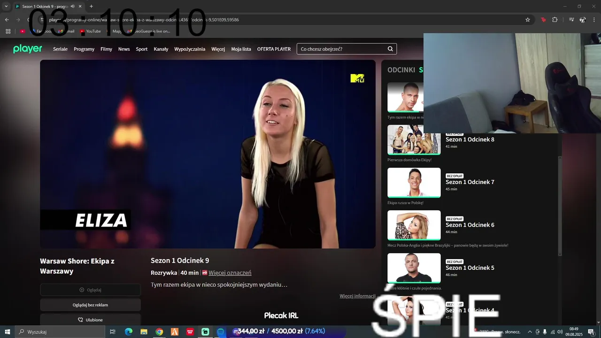Open Sezon 1 Odcinek 7 title
601x338 pixels.
point(470,182)
